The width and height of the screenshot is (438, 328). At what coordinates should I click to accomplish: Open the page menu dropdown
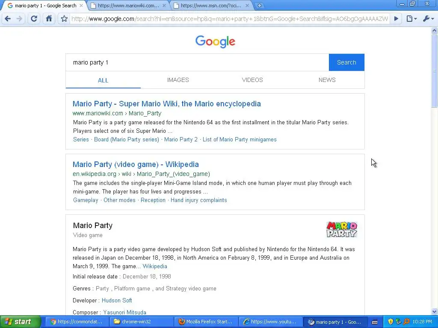pos(411,19)
